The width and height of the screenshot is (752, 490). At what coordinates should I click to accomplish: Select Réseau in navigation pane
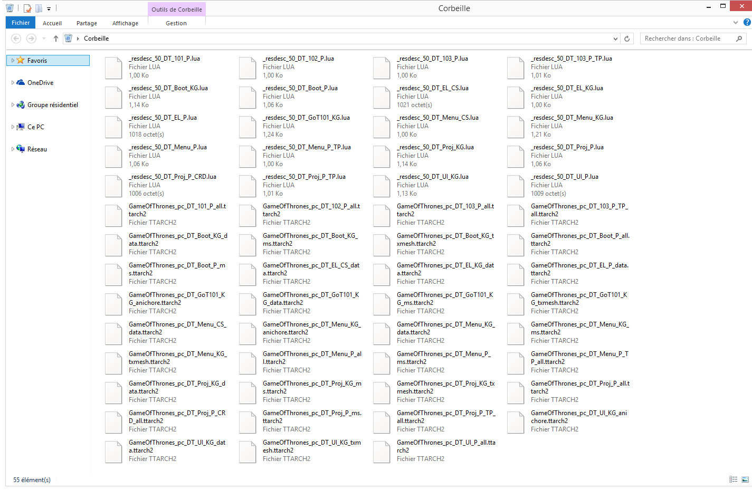[37, 149]
